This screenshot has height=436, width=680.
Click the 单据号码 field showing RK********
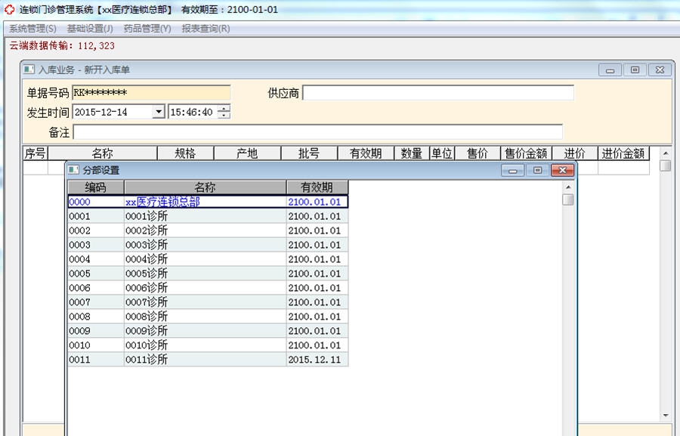click(x=151, y=92)
